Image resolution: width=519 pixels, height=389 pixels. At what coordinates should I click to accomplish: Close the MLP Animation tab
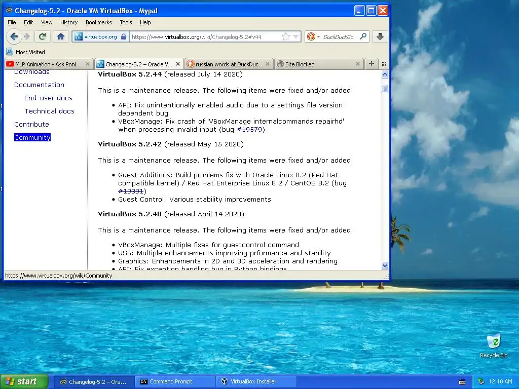tap(88, 64)
